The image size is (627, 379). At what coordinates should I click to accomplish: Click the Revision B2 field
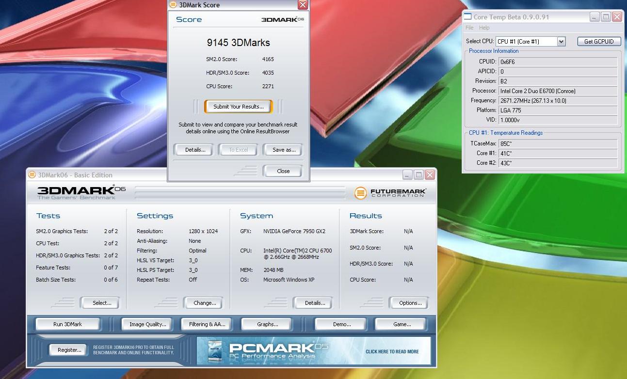click(x=558, y=81)
